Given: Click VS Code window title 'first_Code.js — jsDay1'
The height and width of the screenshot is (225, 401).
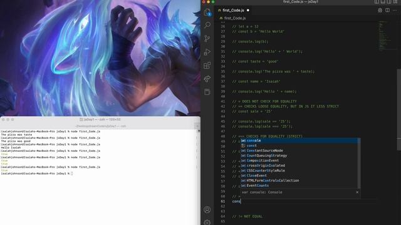Looking at the screenshot, I should [x=301, y=1].
